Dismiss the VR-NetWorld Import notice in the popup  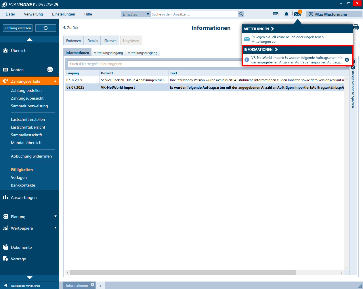(x=347, y=60)
